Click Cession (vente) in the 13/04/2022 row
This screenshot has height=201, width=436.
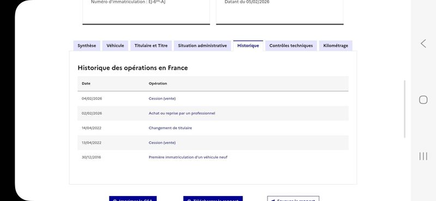[162, 143]
